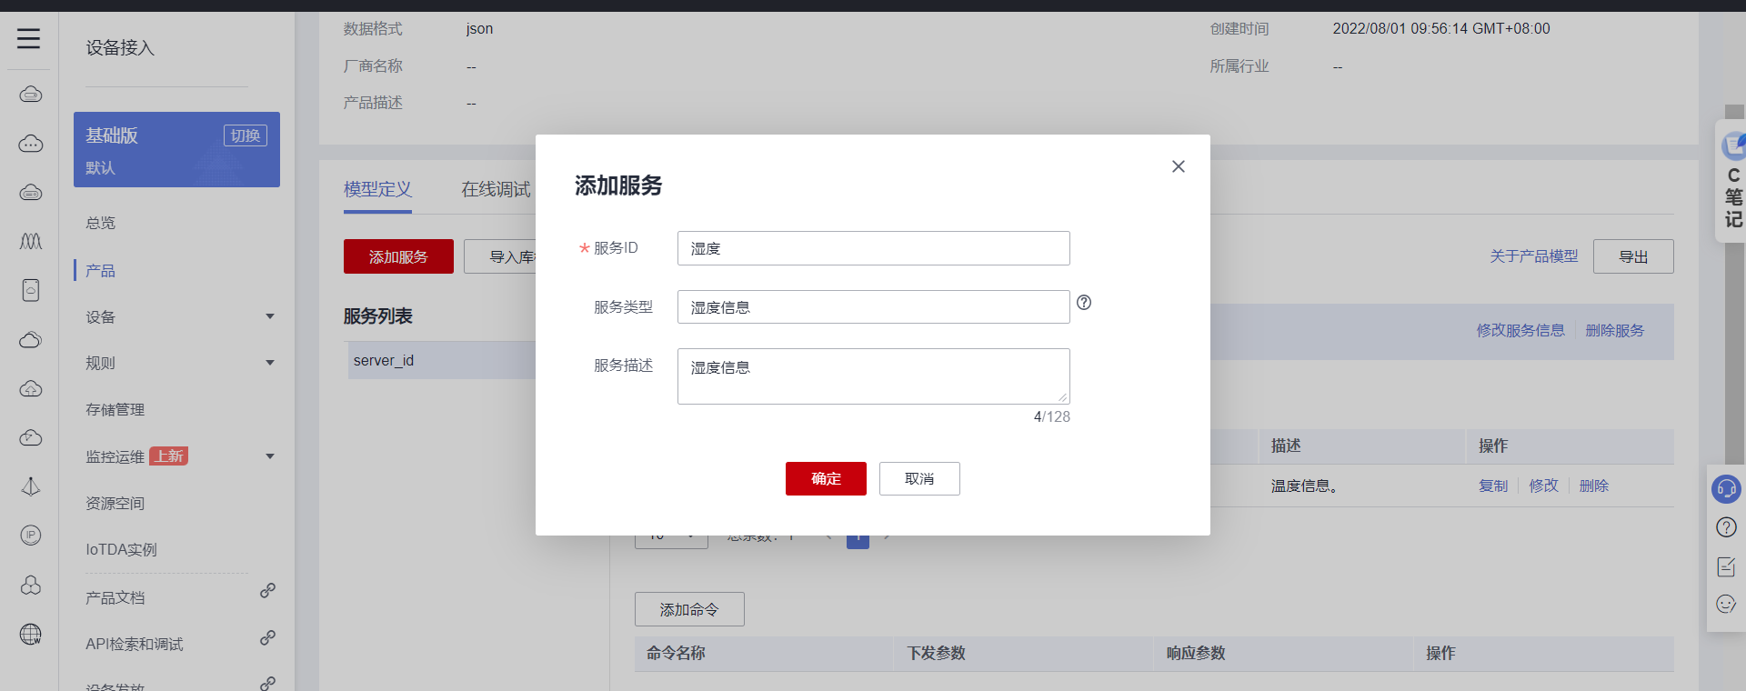Viewport: 1746px width, 691px height.
Task: Click the cloud icon with gauge dial
Action: 31,437
